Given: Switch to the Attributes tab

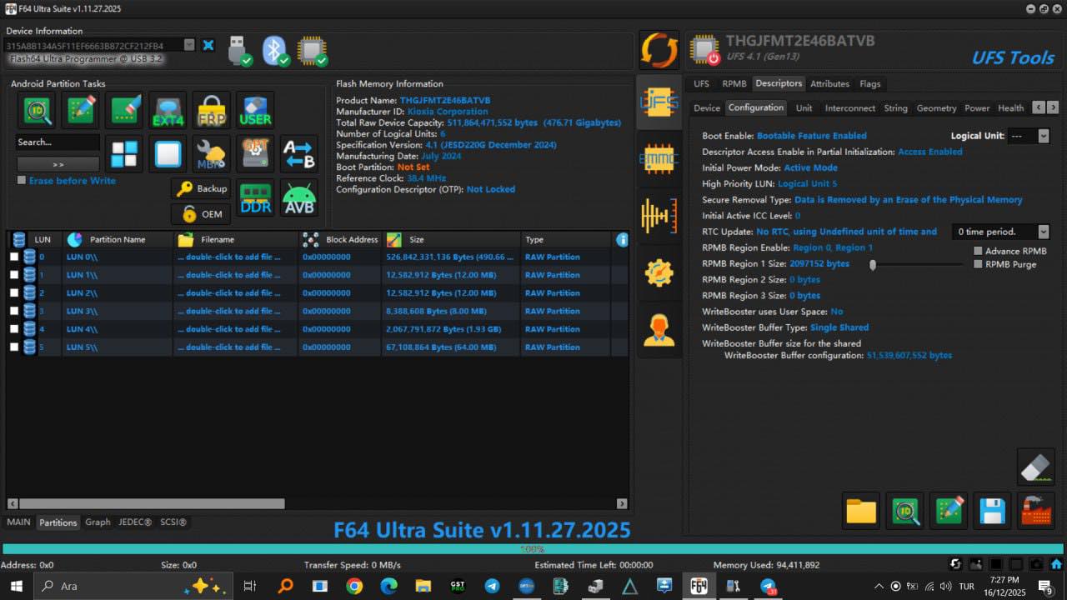Looking at the screenshot, I should [830, 83].
